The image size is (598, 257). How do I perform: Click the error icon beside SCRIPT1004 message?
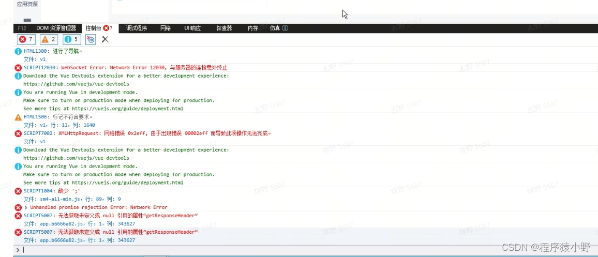pos(18,191)
